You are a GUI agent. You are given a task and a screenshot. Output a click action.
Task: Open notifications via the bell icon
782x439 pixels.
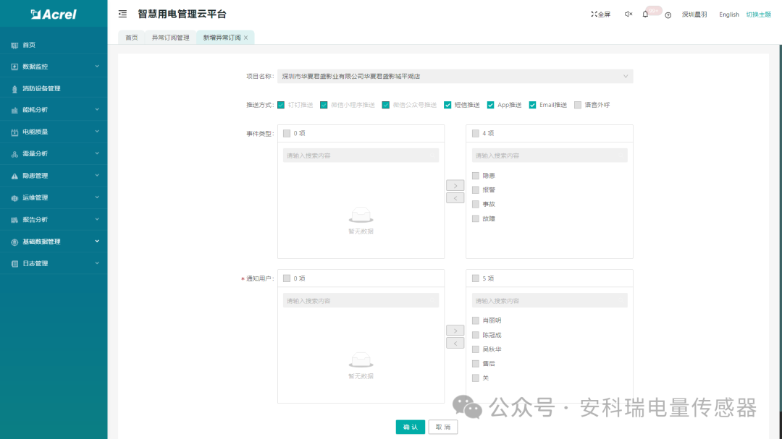click(645, 14)
